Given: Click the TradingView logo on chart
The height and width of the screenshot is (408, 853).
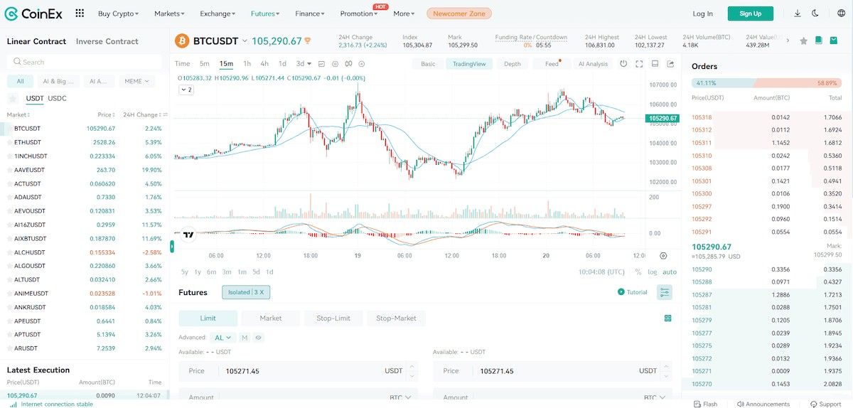Looking at the screenshot, I should tap(188, 234).
